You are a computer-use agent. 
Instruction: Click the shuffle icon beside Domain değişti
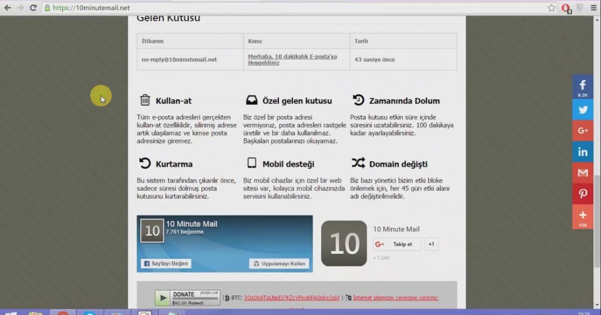(x=359, y=163)
